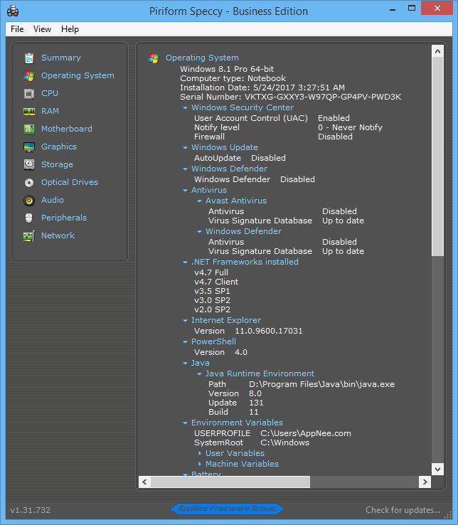Open the Summary section

pos(61,58)
